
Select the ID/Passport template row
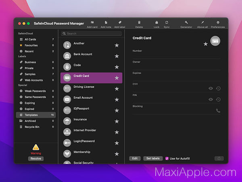coord(92,110)
